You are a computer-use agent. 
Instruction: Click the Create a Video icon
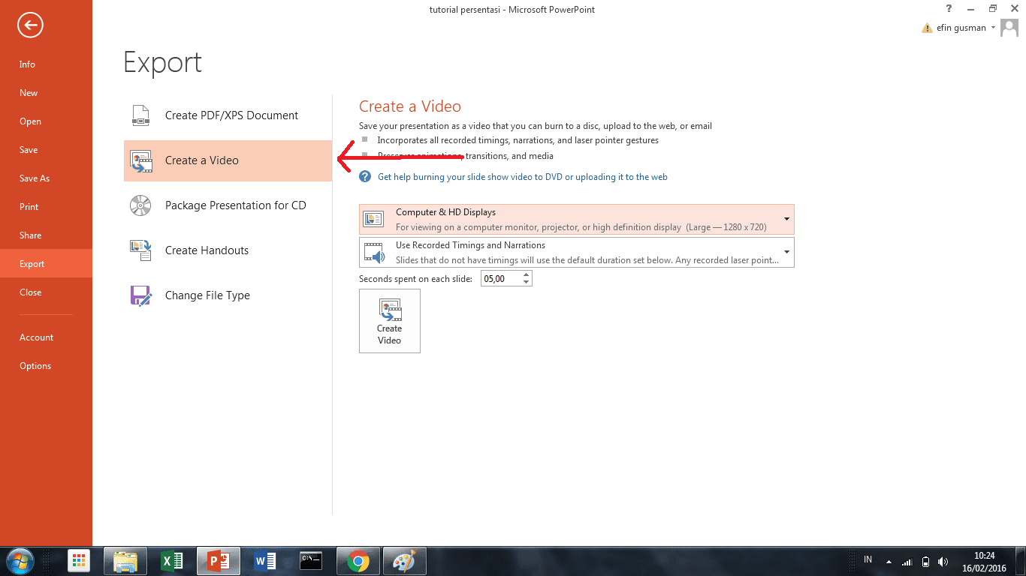[140, 161]
